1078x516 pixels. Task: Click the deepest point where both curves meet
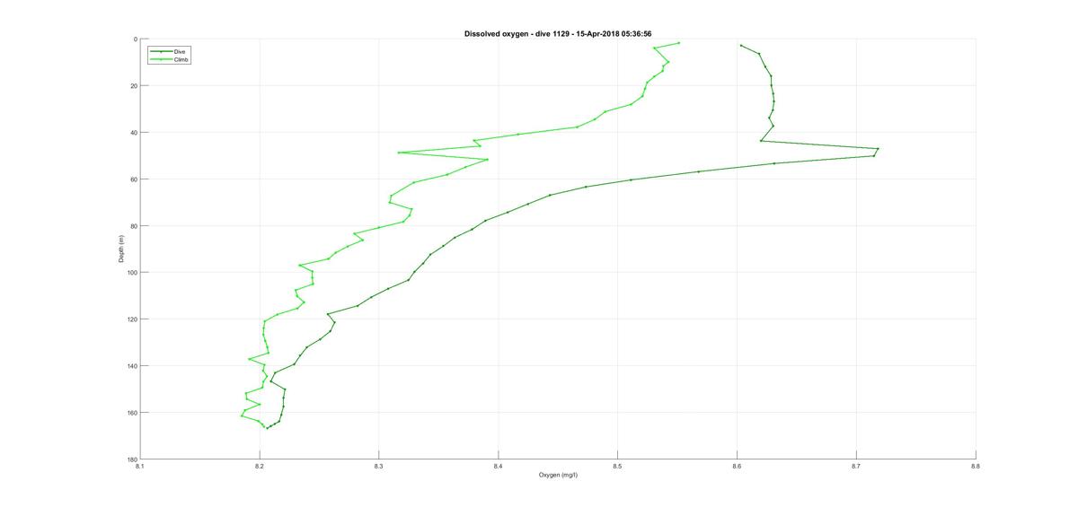pos(266,428)
